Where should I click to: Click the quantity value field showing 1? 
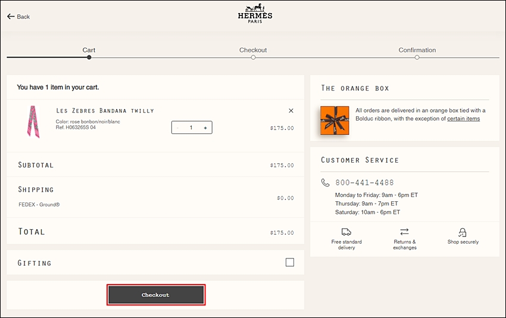click(191, 127)
